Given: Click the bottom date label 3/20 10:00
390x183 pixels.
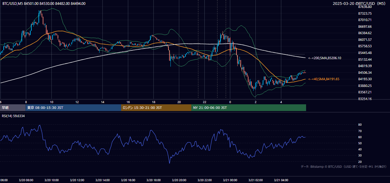Looking at the screenshot, I should [x=52, y=180].
